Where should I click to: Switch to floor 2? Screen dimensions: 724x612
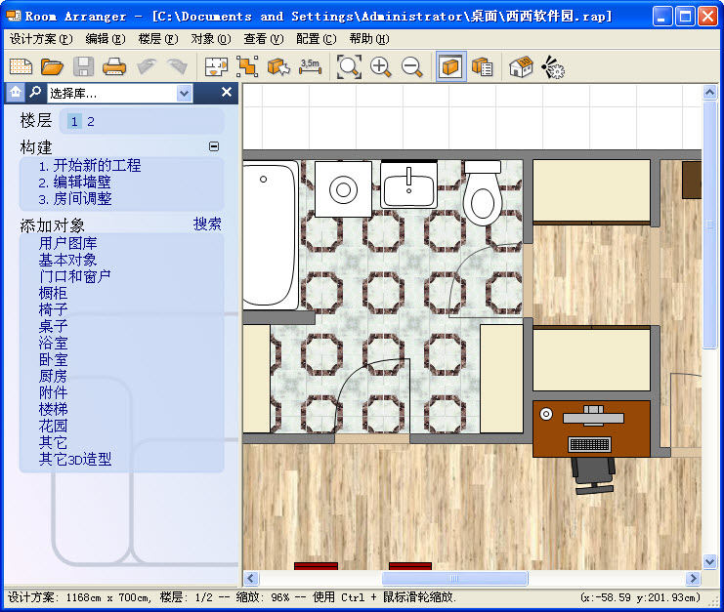(91, 122)
